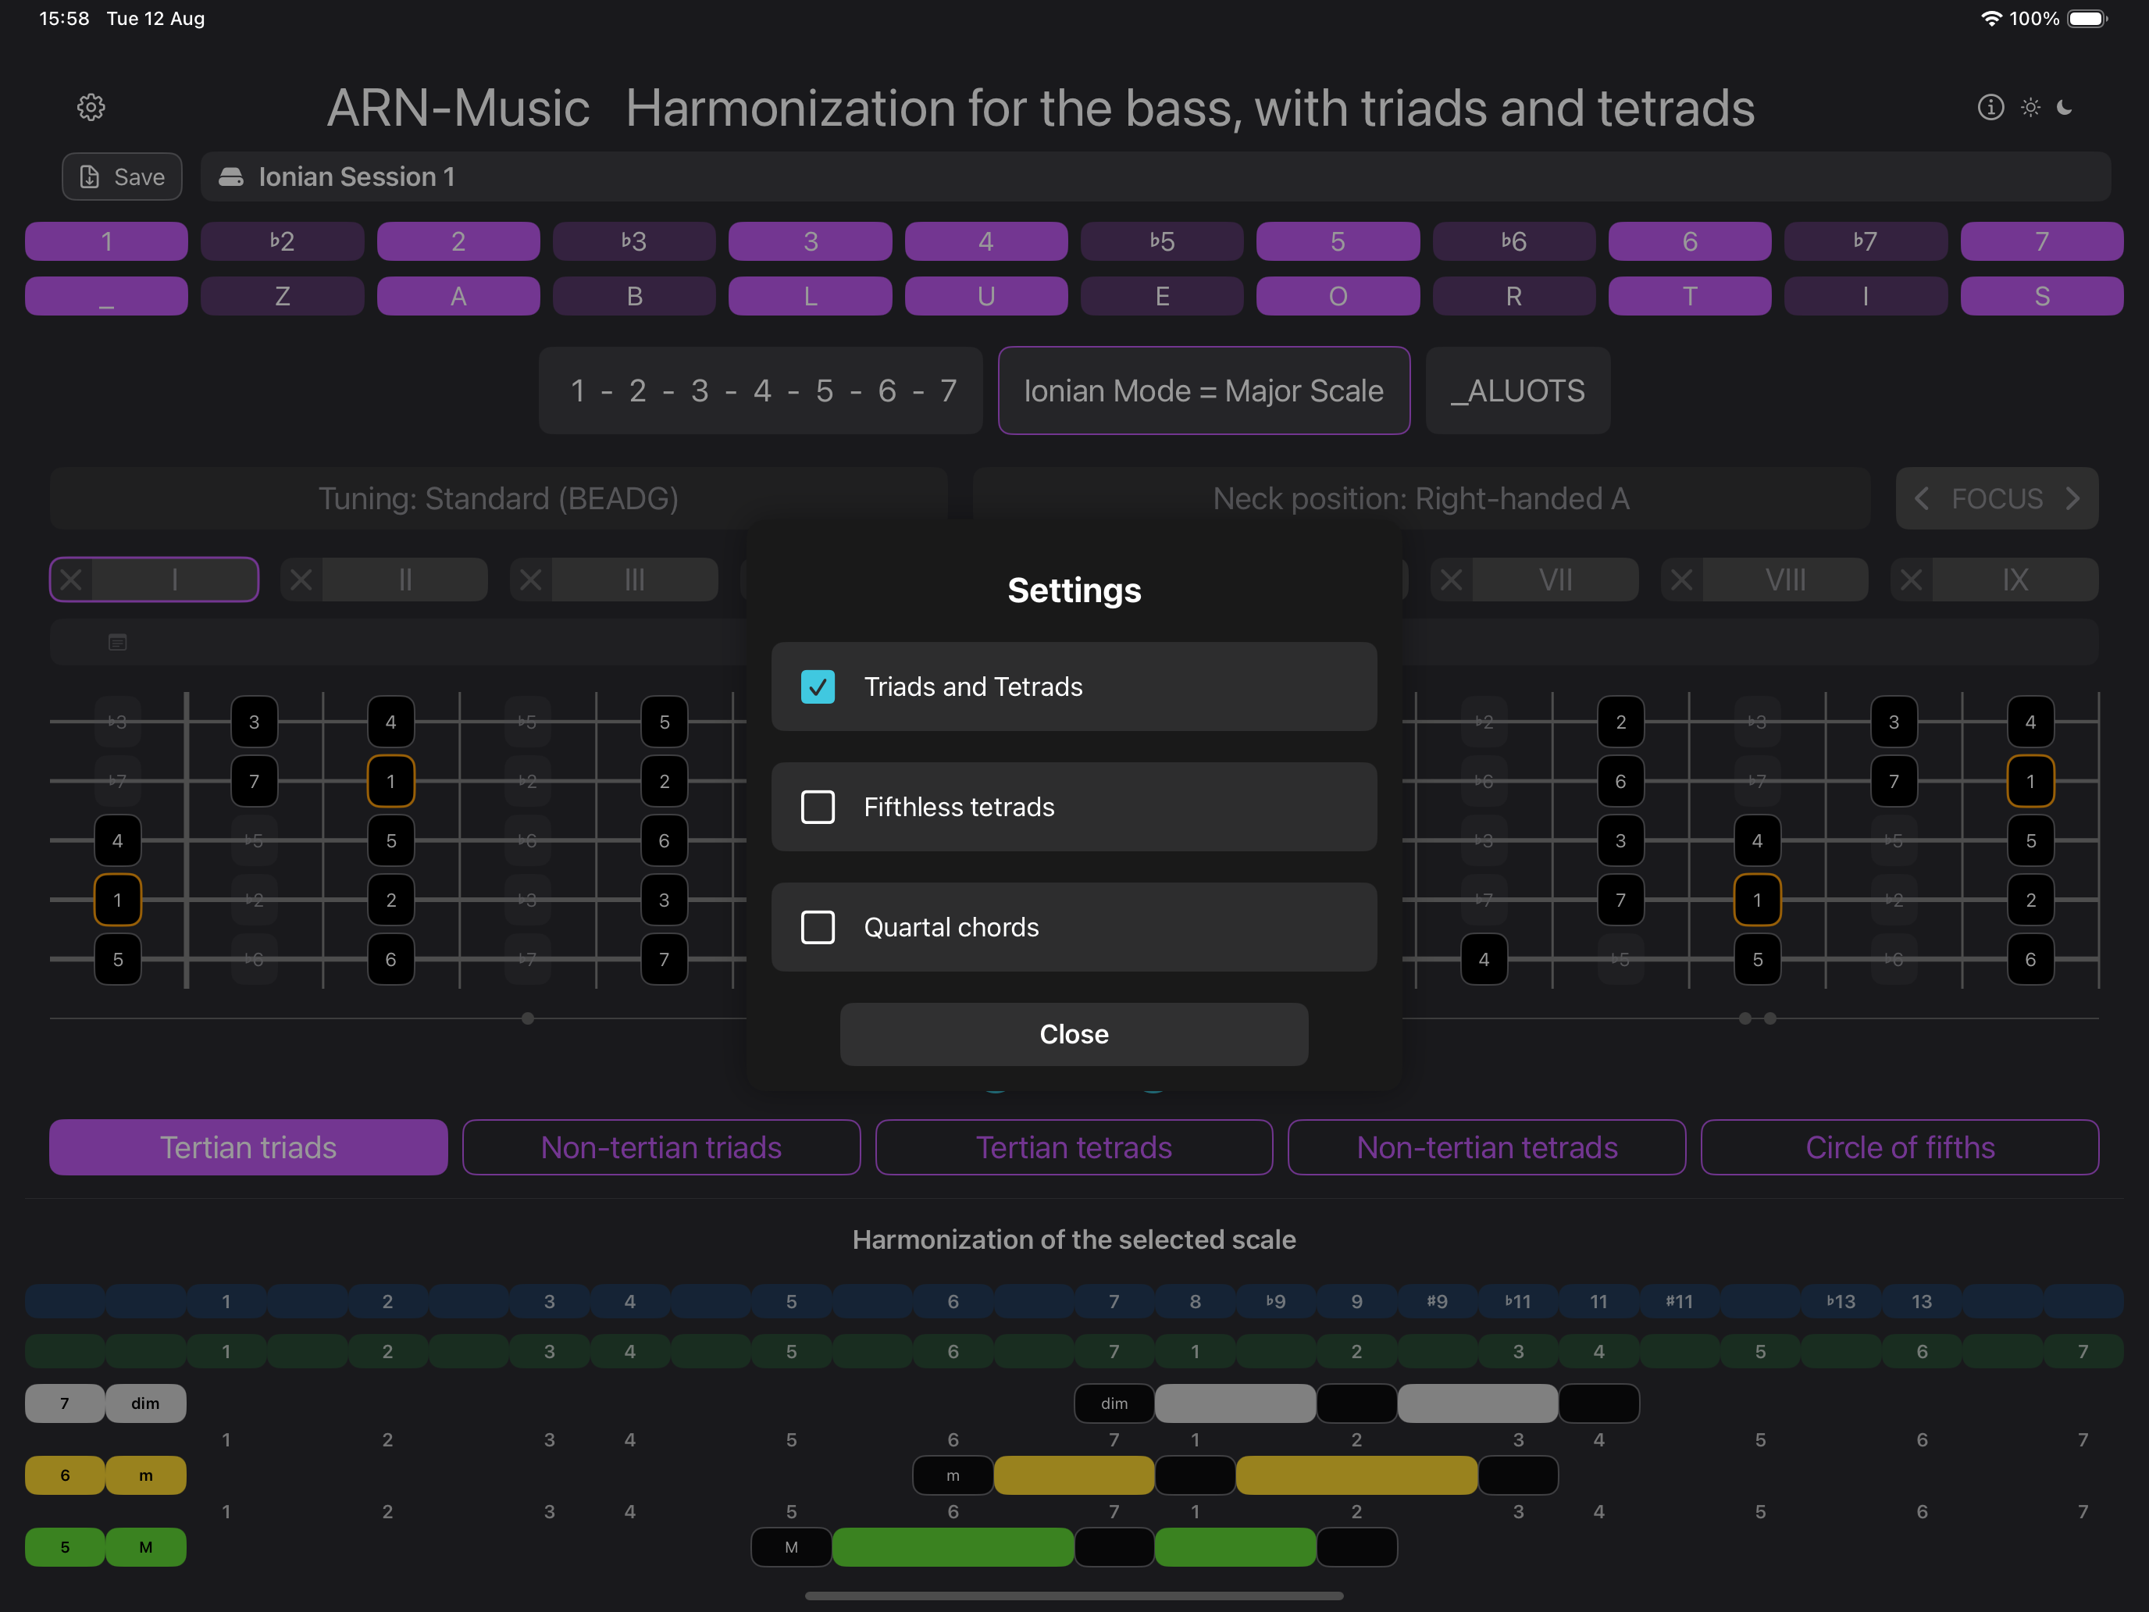
Task: Click letter key Z
Action: [283, 296]
